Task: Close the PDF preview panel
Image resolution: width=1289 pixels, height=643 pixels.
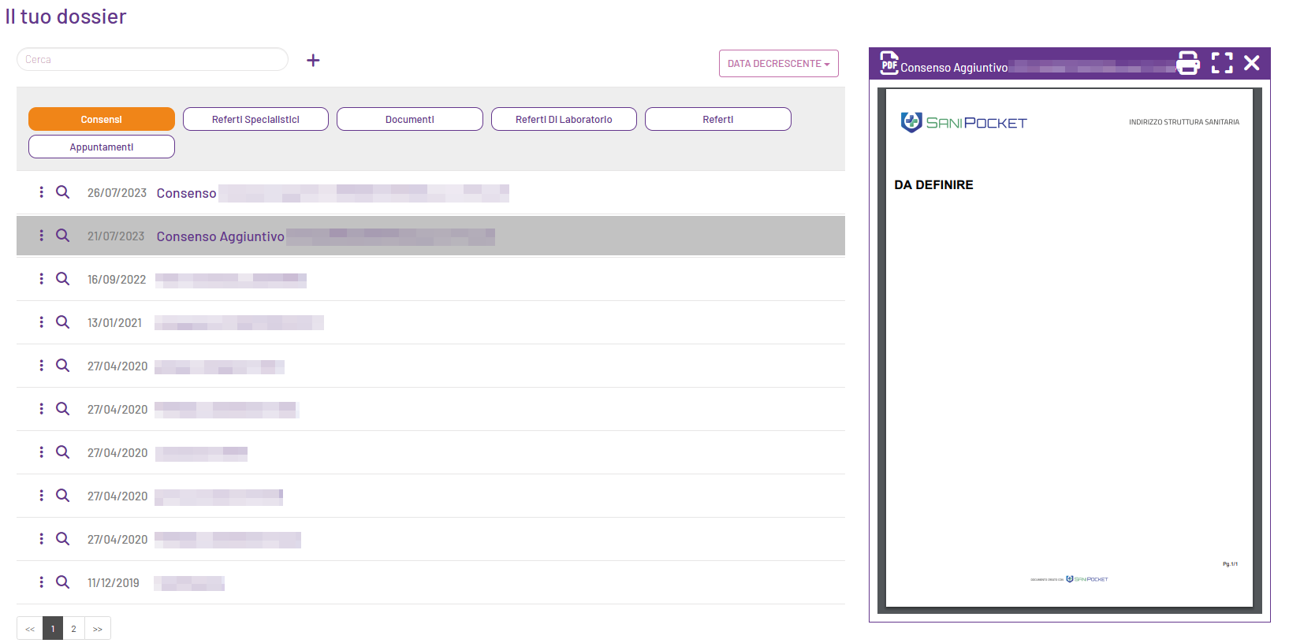Action: point(1251,63)
